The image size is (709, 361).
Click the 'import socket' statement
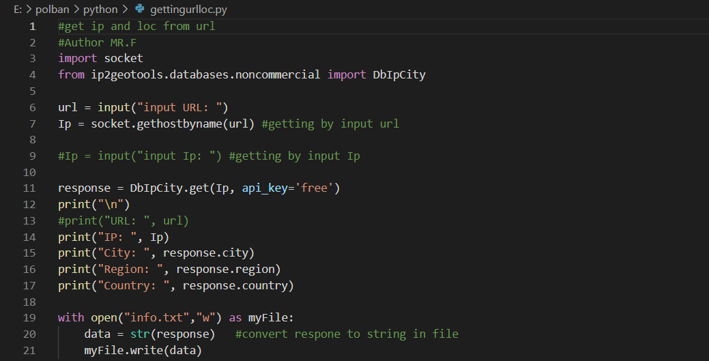100,59
